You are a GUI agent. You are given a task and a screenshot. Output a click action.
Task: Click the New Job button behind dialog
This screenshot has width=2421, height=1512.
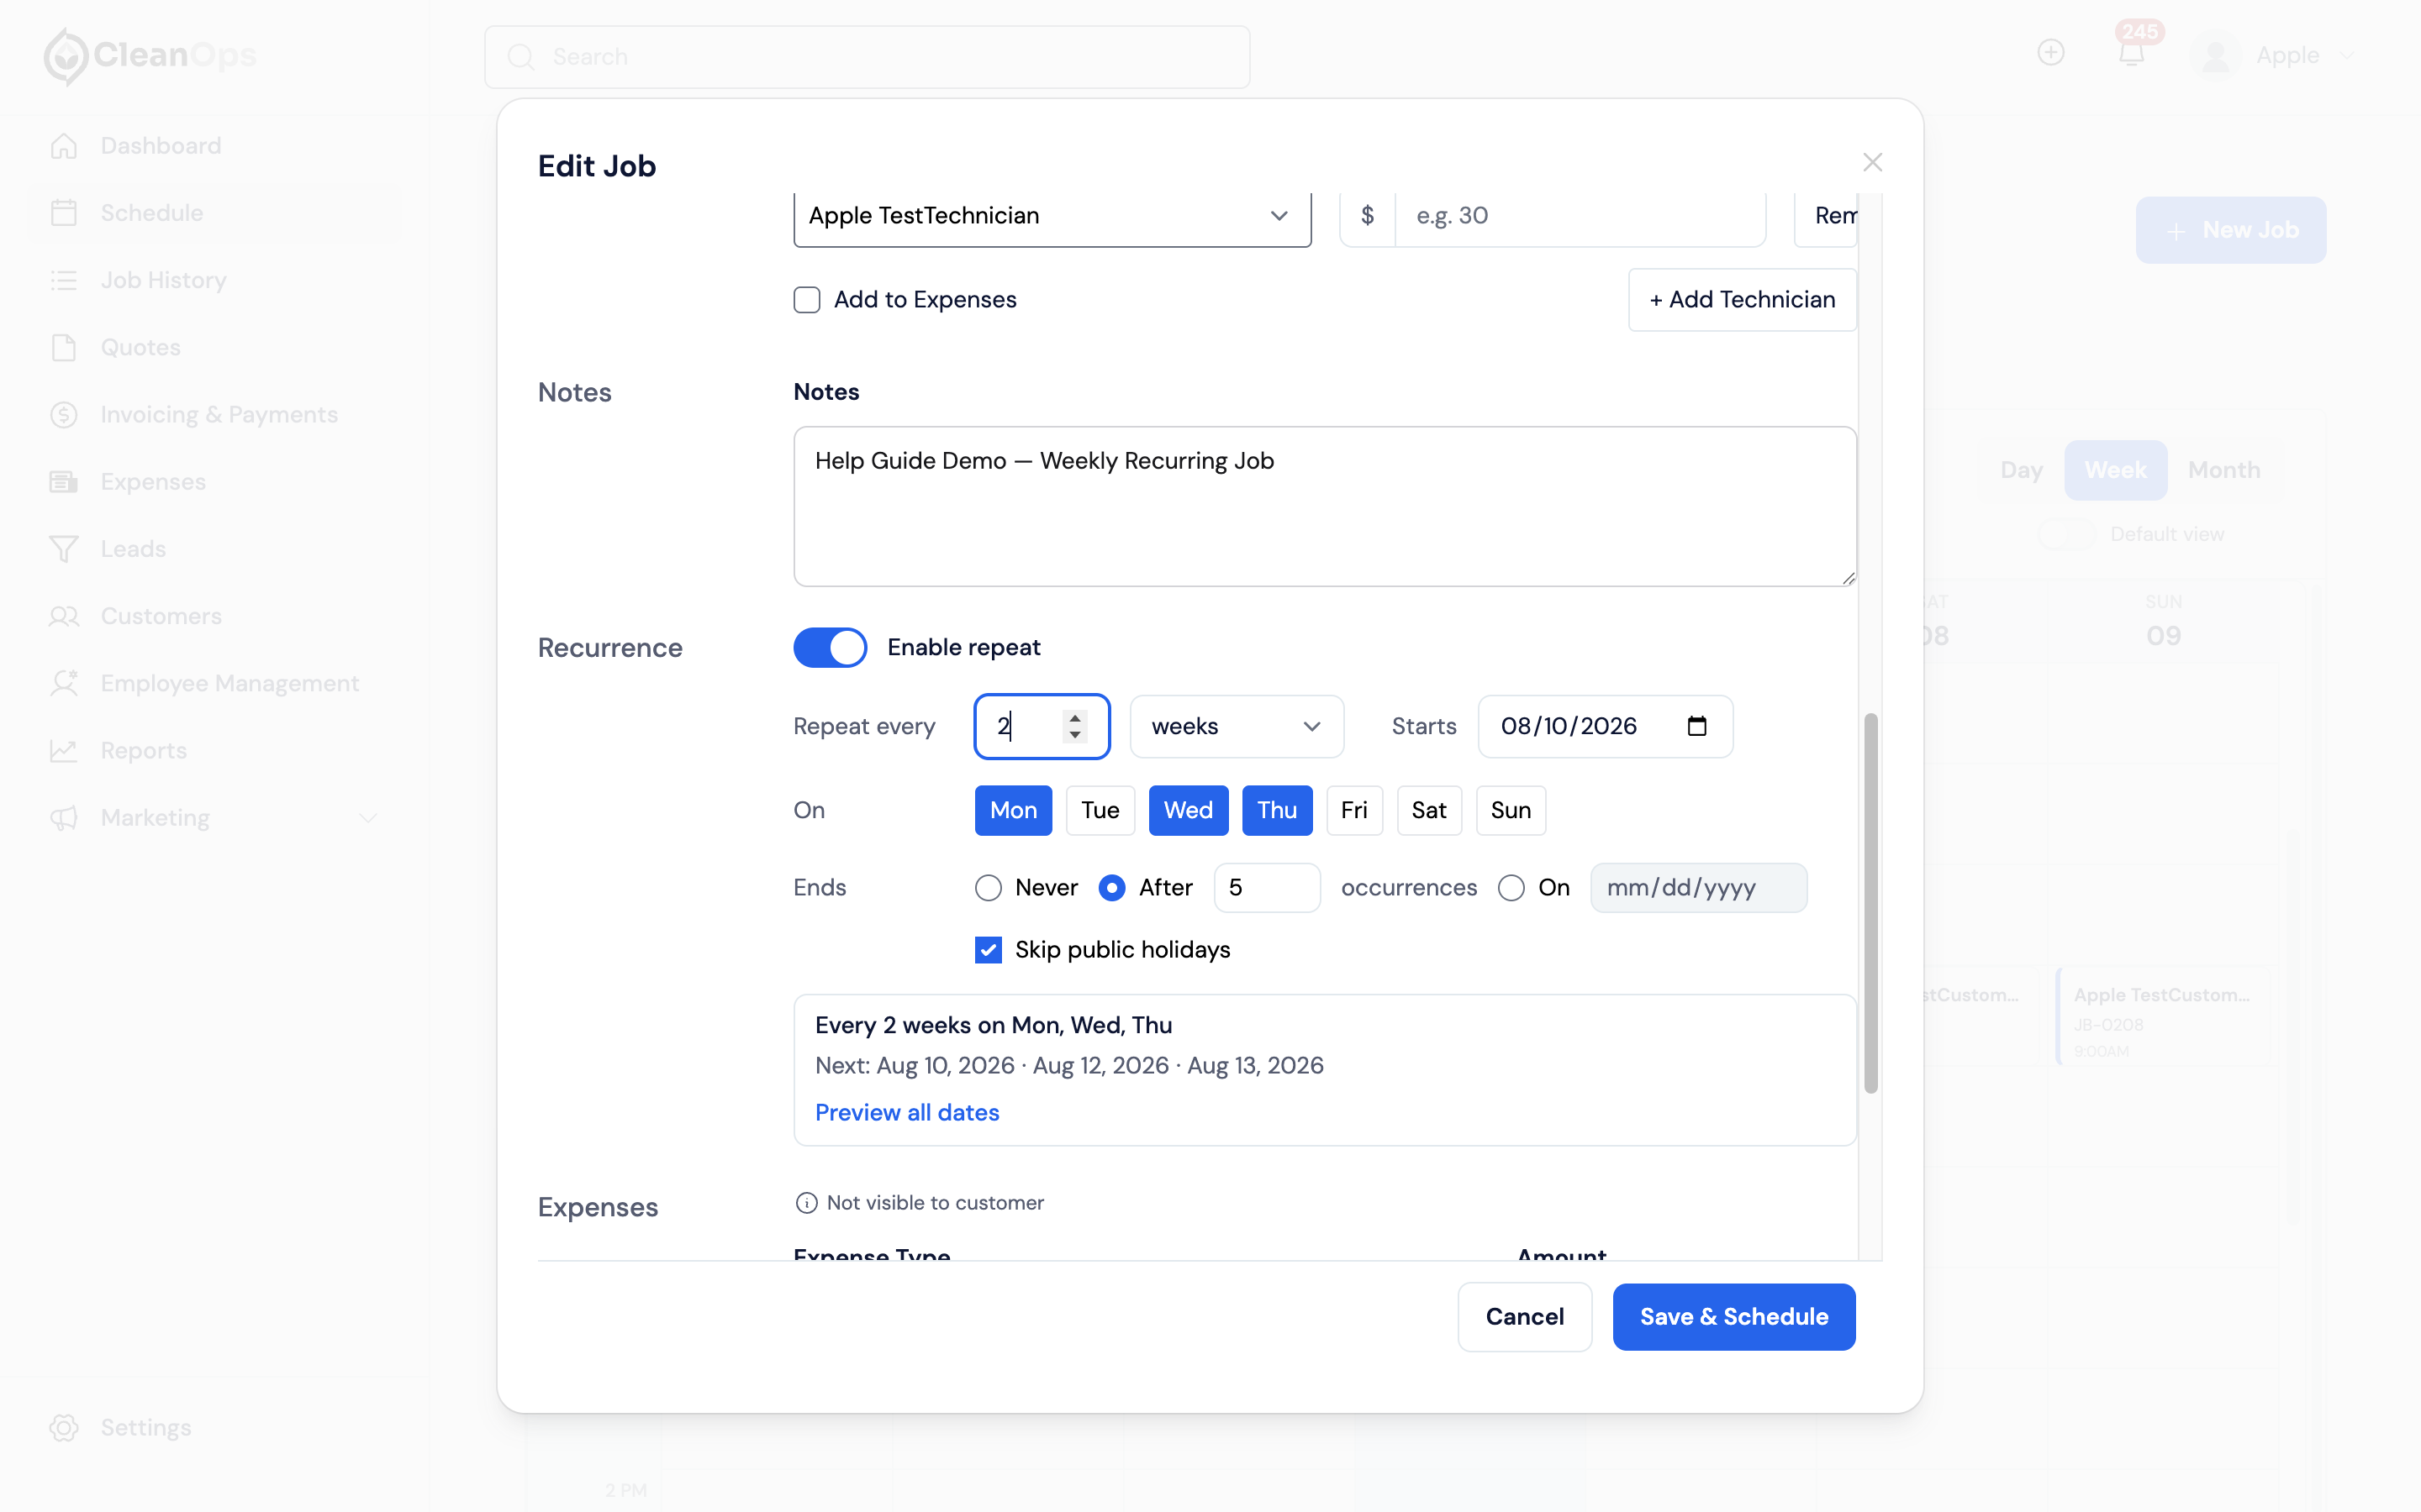2231,230
